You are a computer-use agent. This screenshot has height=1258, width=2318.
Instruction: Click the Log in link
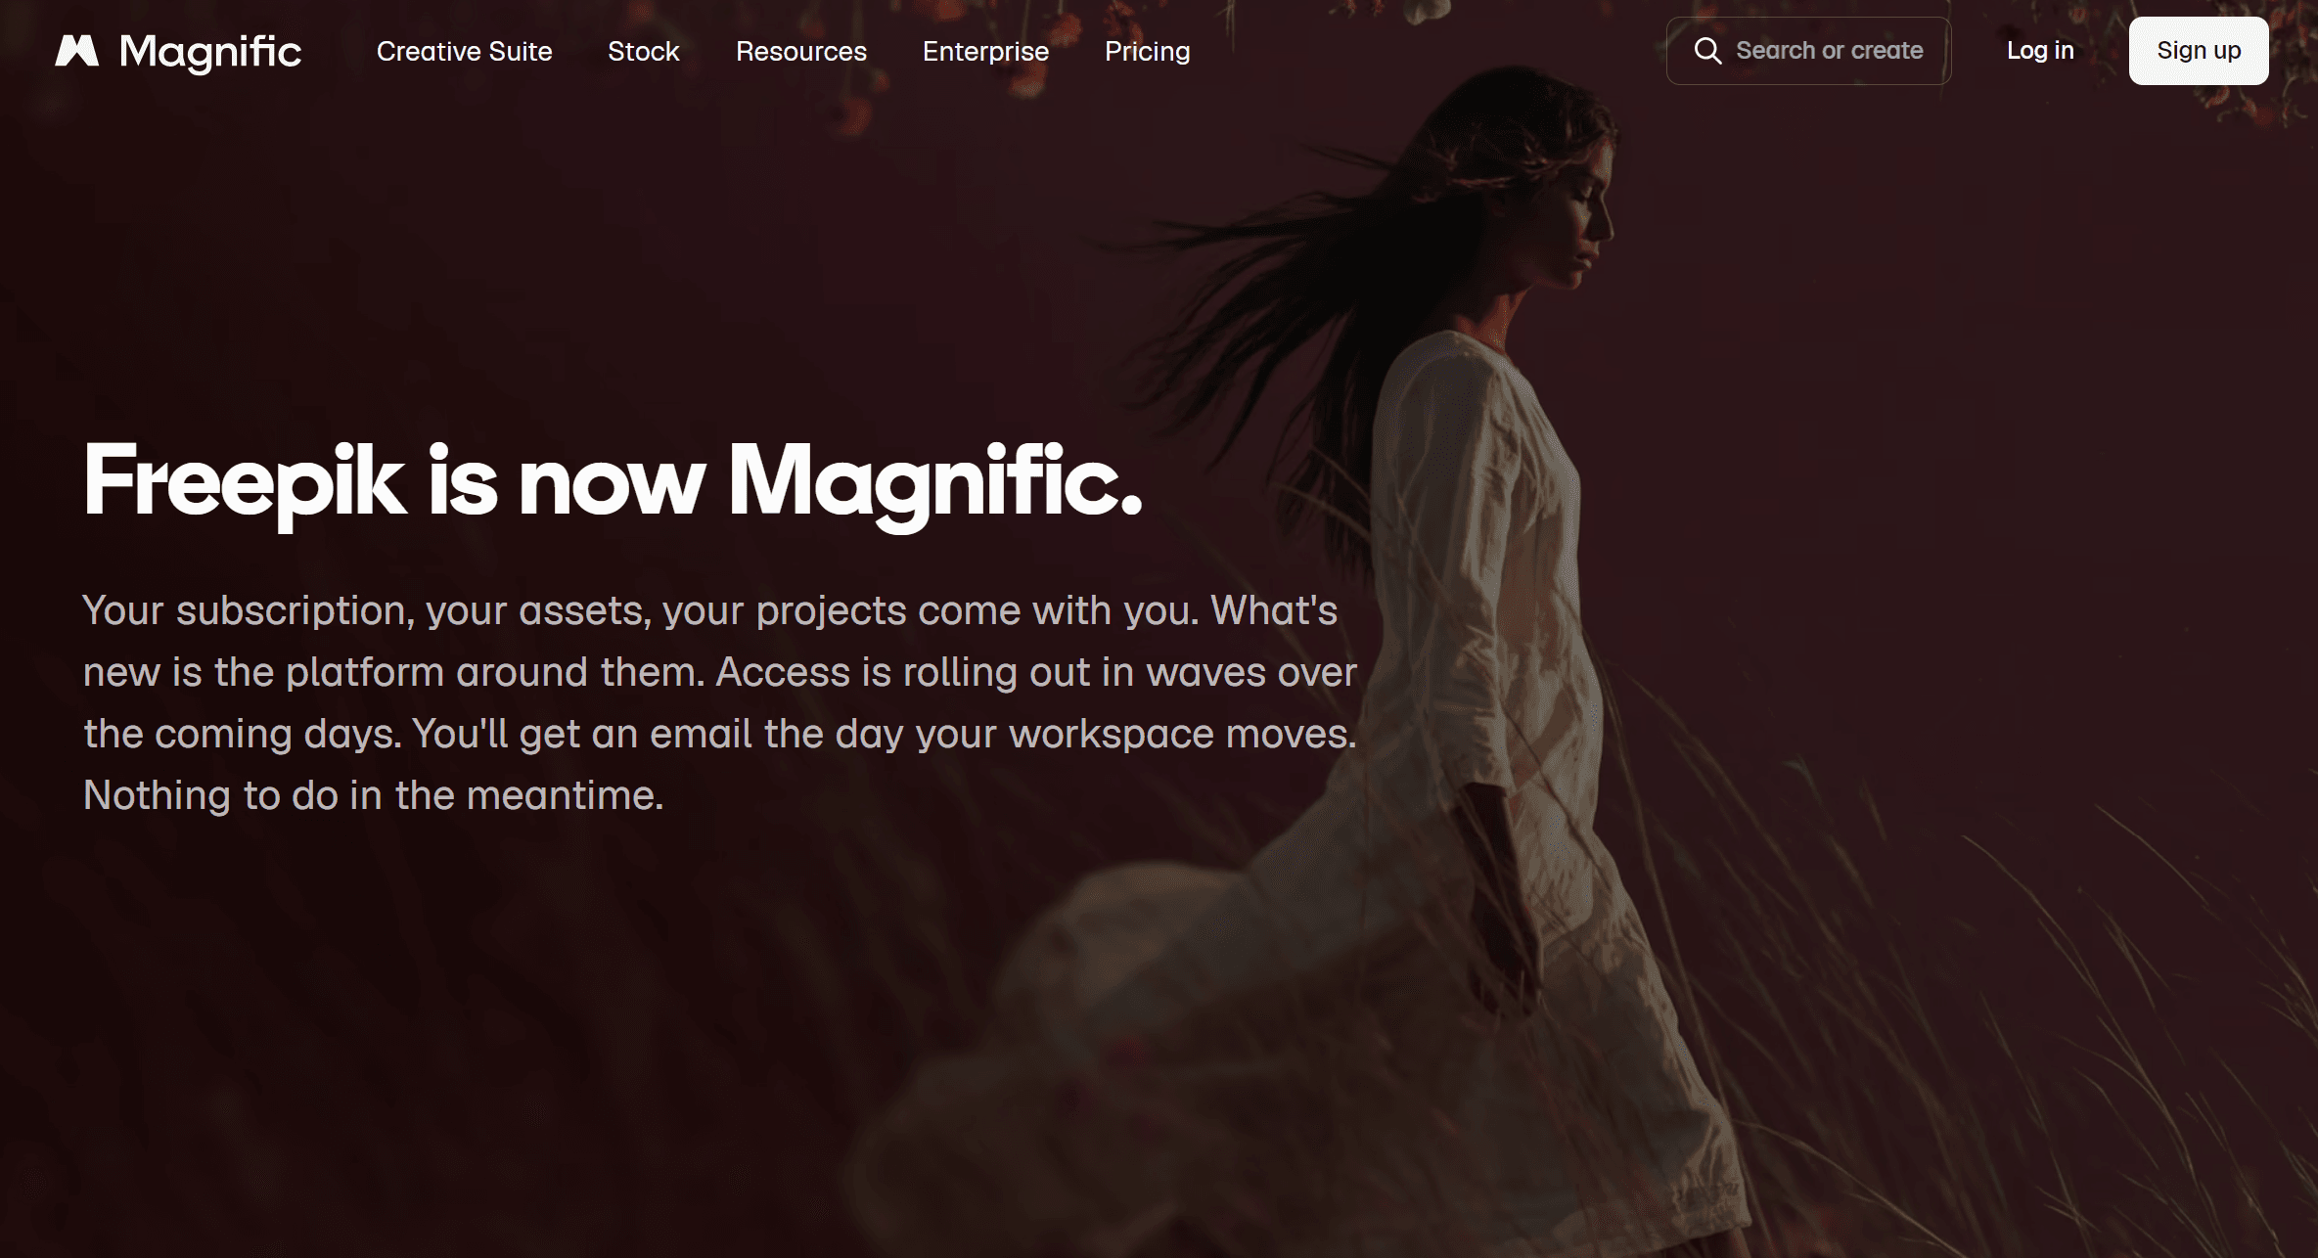pos(2040,51)
